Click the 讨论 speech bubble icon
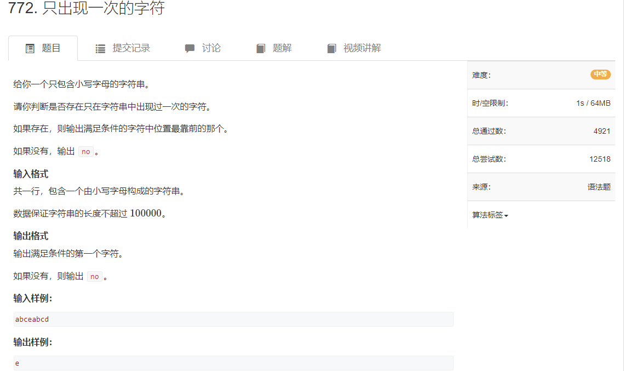The width and height of the screenshot is (624, 371). click(190, 49)
